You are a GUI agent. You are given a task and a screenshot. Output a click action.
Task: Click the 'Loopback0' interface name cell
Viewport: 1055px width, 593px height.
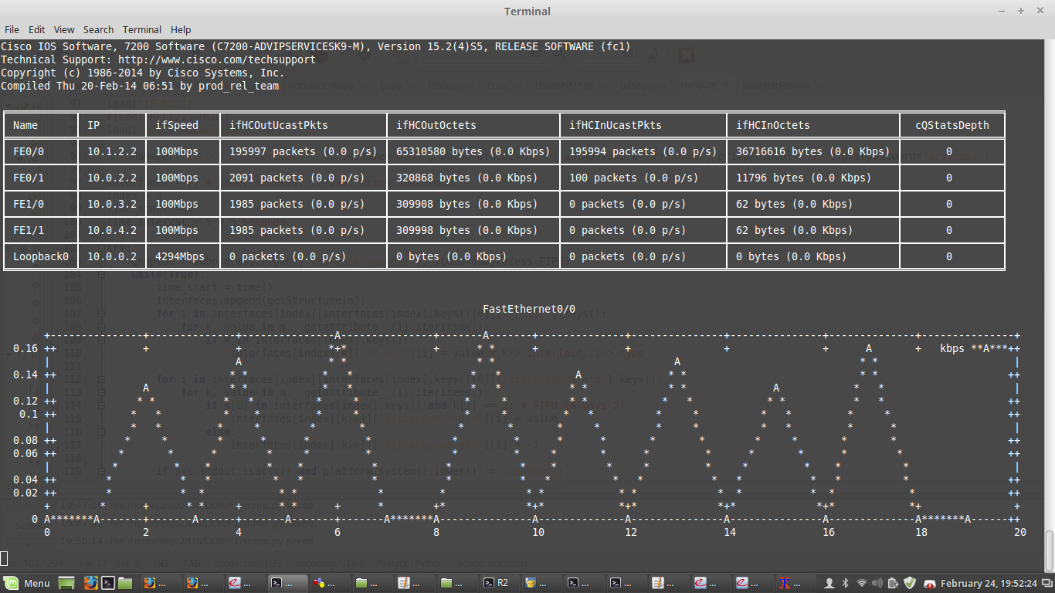(x=41, y=256)
